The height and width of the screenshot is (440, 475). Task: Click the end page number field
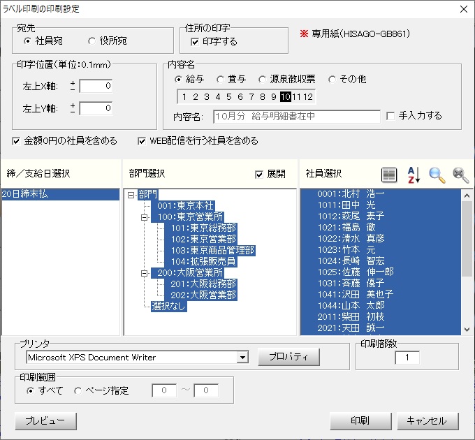206,390
